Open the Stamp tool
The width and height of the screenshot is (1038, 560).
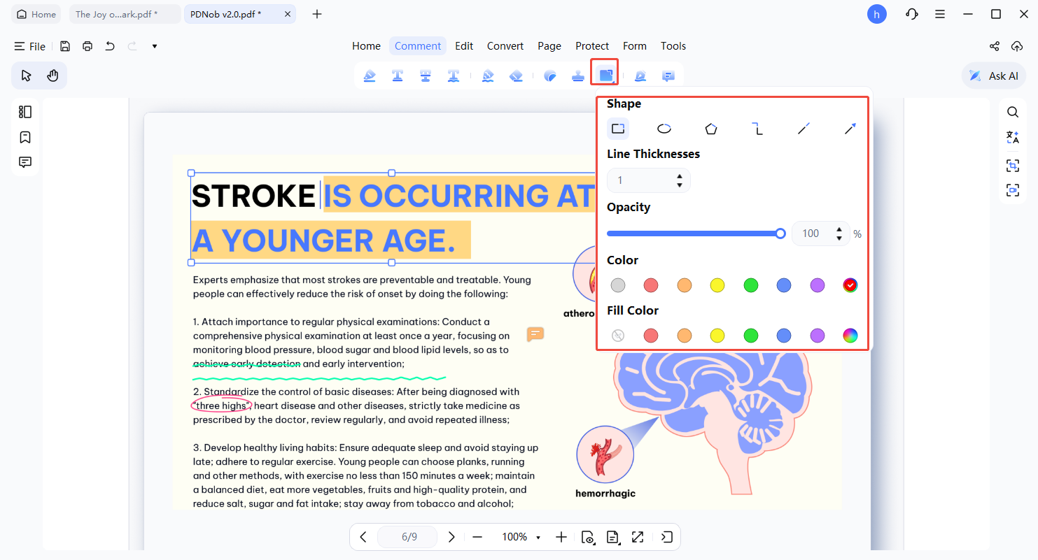point(577,76)
